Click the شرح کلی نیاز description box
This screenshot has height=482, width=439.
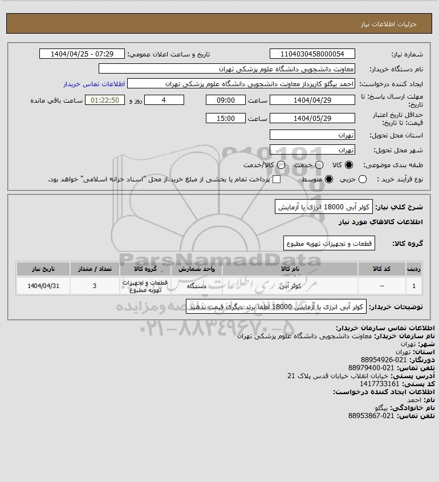pos(323,207)
